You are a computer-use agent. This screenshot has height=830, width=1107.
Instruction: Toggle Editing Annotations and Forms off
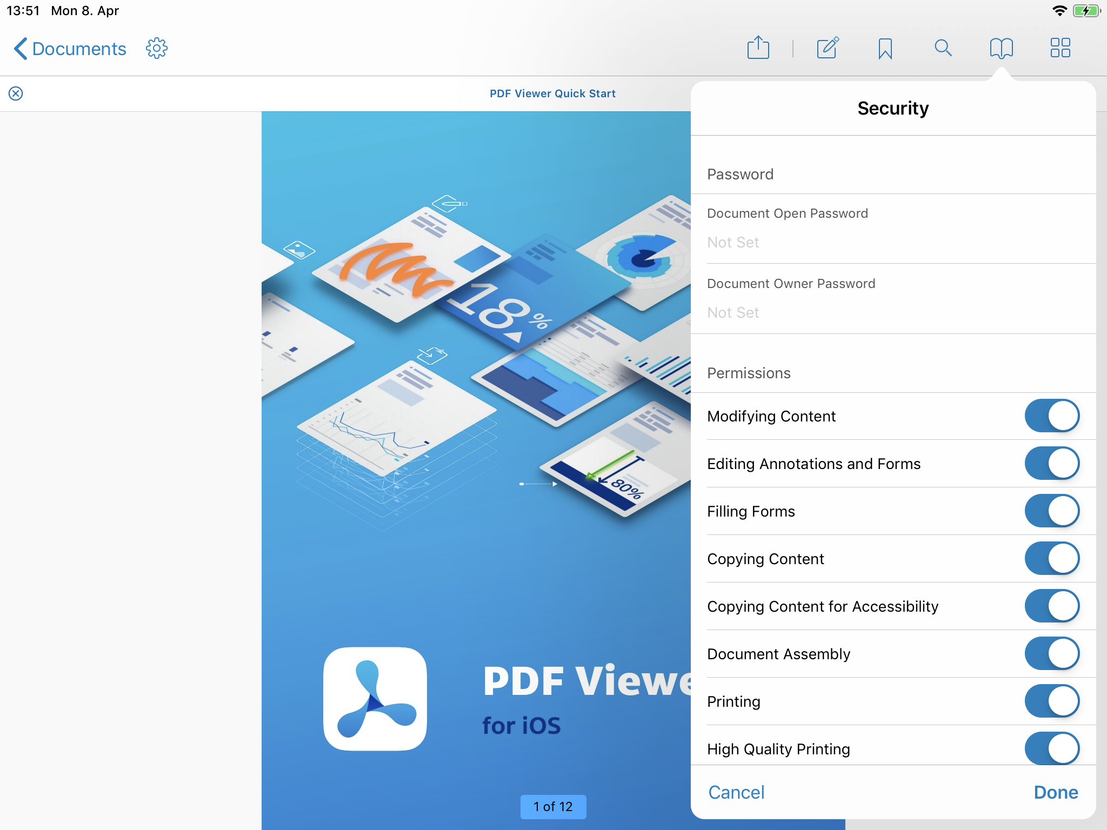coord(1051,464)
